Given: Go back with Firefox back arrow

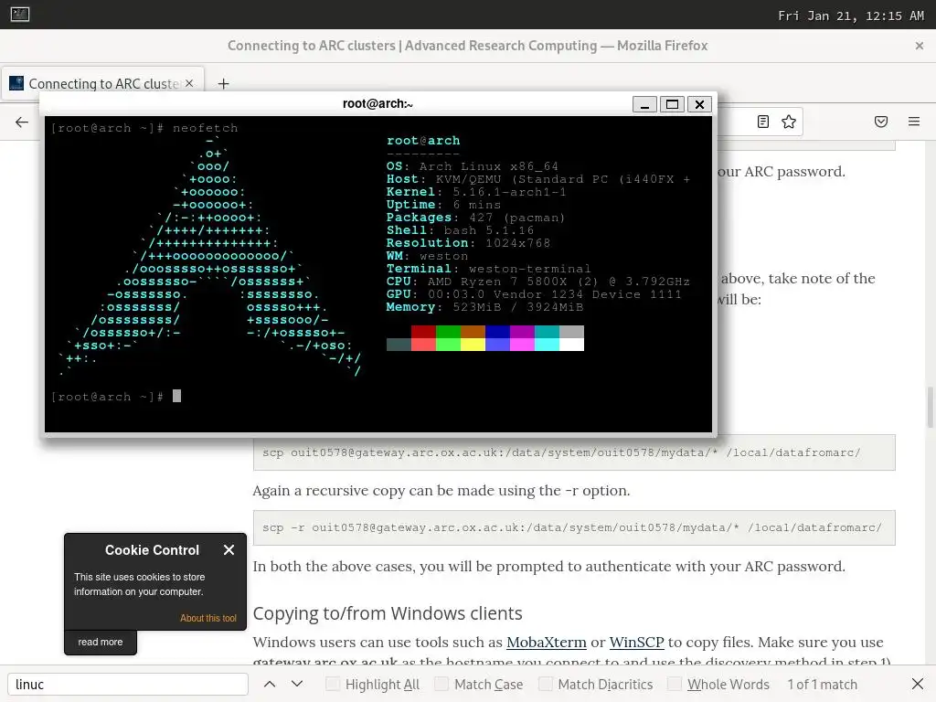Looking at the screenshot, I should [22, 122].
